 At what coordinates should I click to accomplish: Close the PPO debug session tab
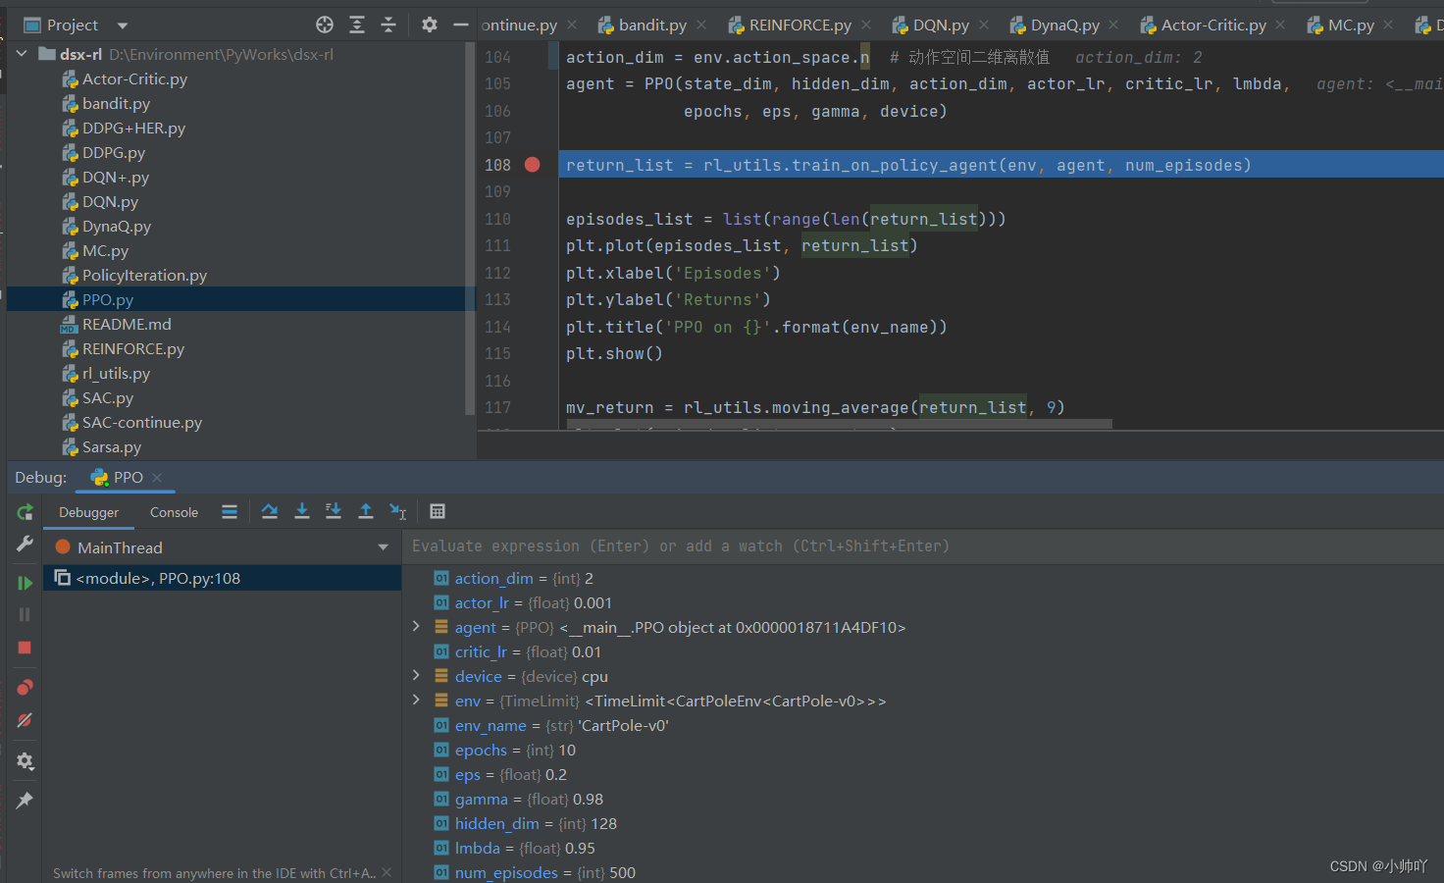click(x=157, y=478)
